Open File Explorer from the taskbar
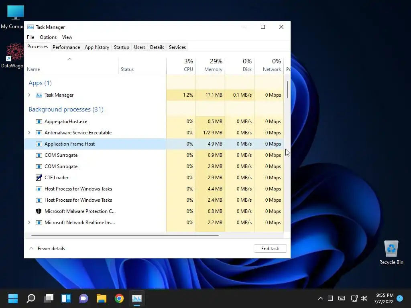Image resolution: width=411 pixels, height=308 pixels. click(x=102, y=298)
